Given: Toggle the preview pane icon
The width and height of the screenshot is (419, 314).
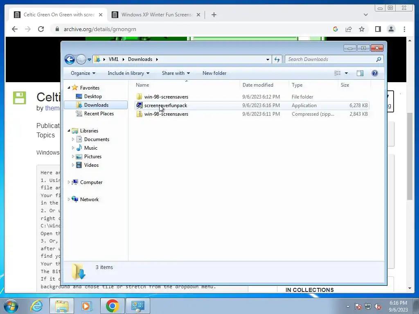Looking at the screenshot, I should (360, 73).
